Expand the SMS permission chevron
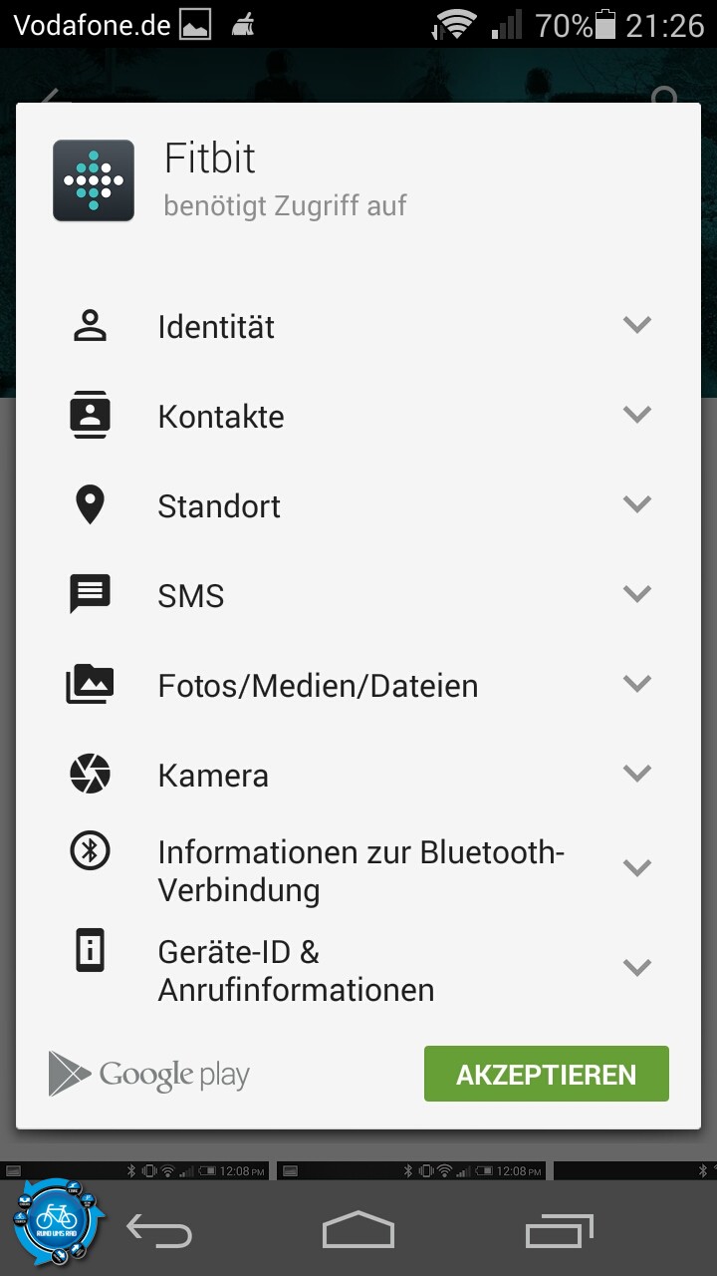The width and height of the screenshot is (717, 1276). pos(636,594)
